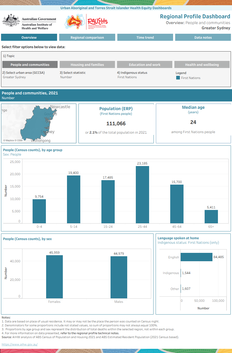
Task: Open the regional profile technical notes link
Action: [x=89, y=333]
